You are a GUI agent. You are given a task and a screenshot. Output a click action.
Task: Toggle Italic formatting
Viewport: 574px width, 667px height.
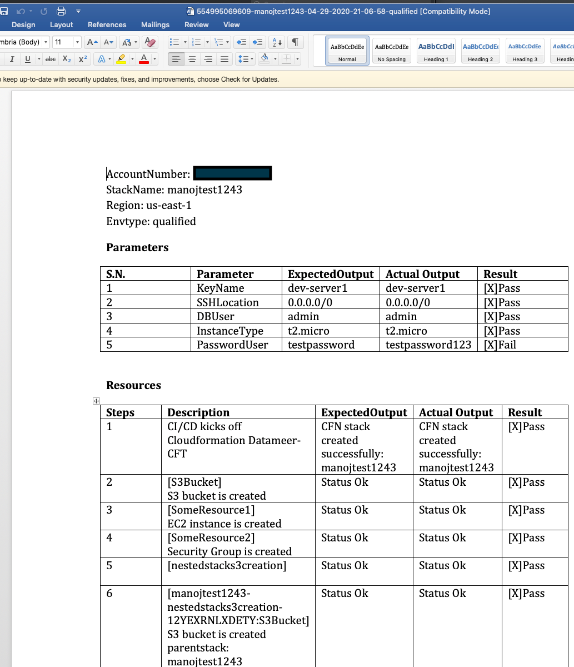[12, 59]
